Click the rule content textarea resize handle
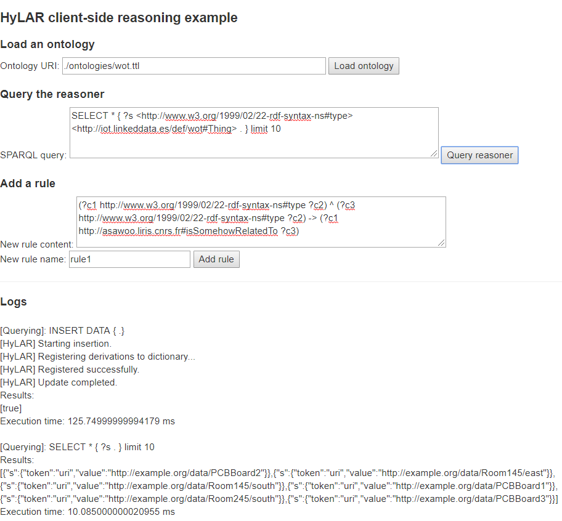The width and height of the screenshot is (562, 521). [x=441, y=243]
